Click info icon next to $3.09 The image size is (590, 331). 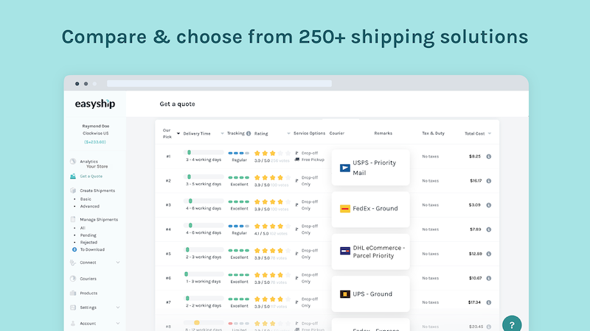point(489,205)
